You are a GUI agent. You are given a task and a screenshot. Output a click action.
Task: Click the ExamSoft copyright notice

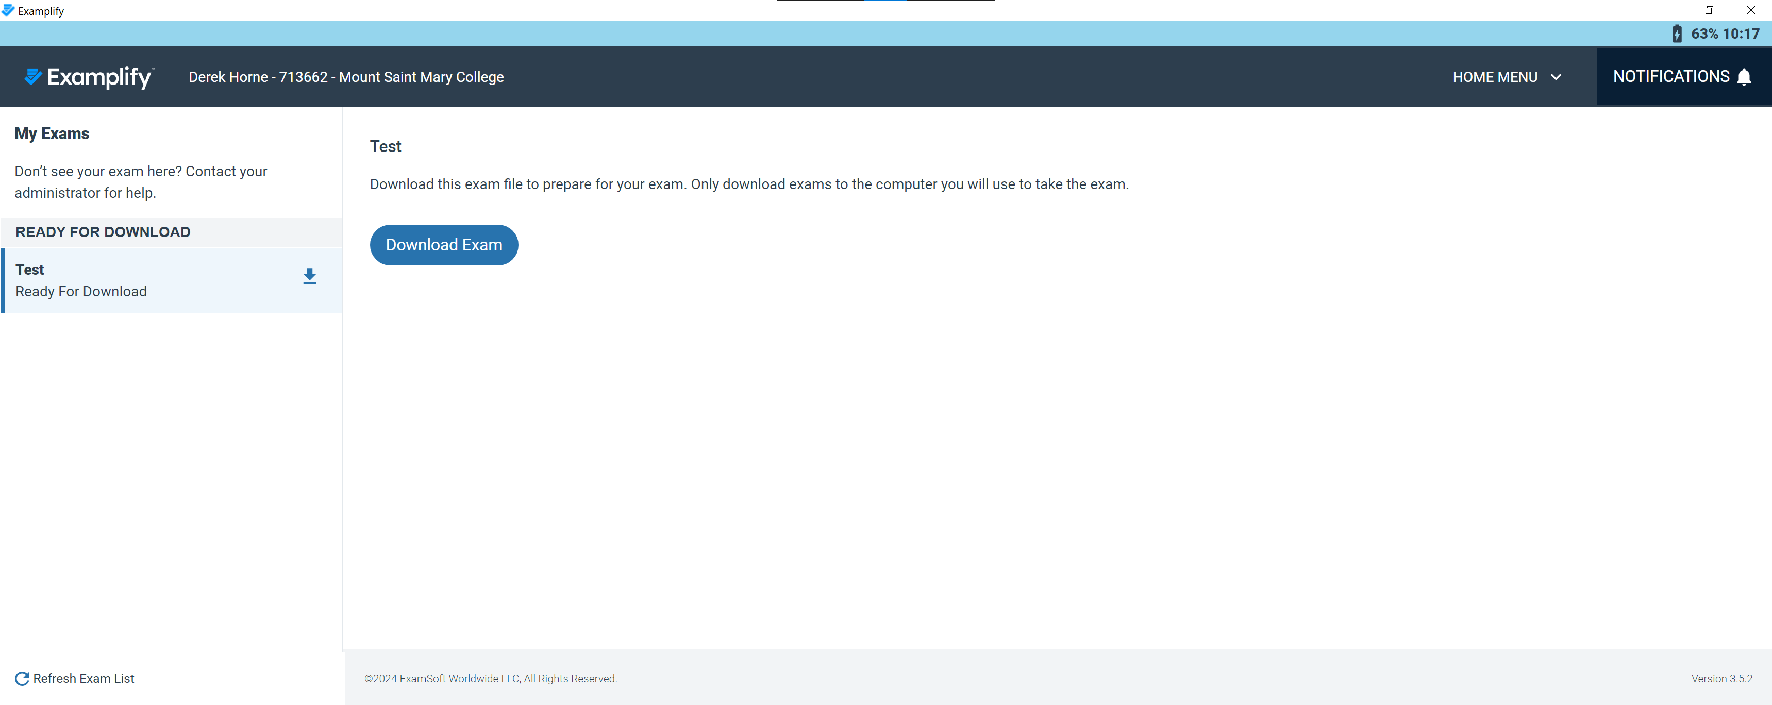click(x=491, y=678)
